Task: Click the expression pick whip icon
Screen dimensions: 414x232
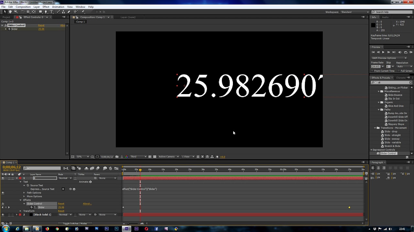Action: pos(71,189)
